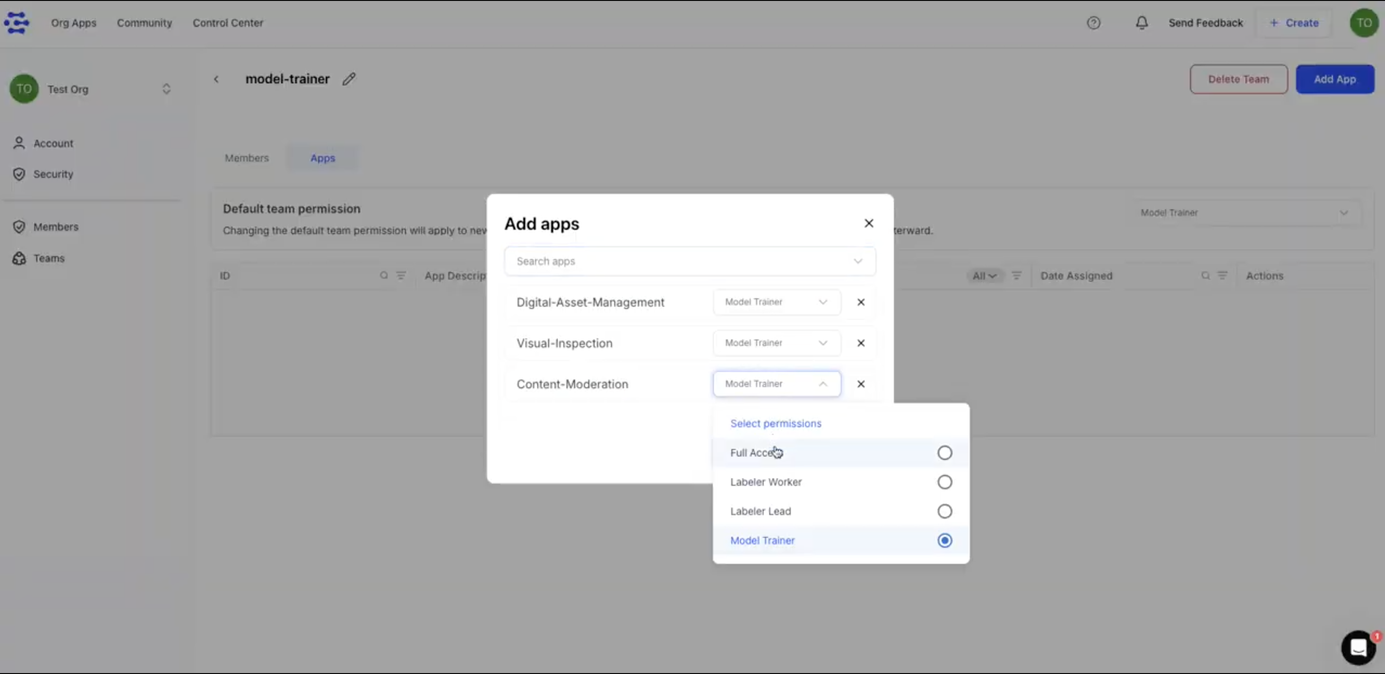Expand the Digital-Asset-Management permission dropdown
Viewport: 1385px width, 674px height.
click(x=775, y=302)
